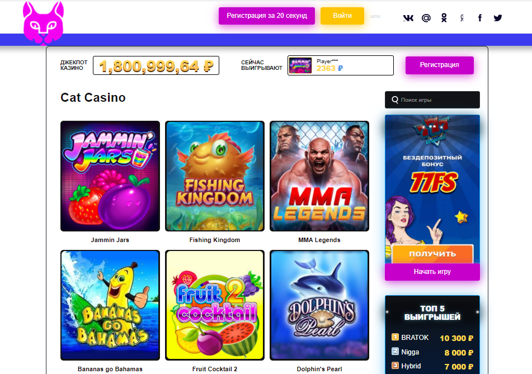The image size is (532, 374).
Task: Open the Fruit Cocktail 2 thumbnail
Action: (215, 305)
